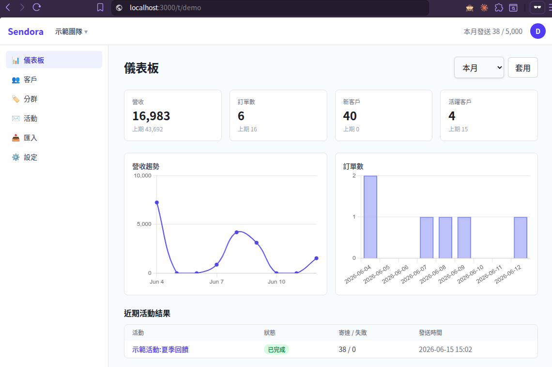
Task: Click the customers people icon
Action: tap(15, 80)
